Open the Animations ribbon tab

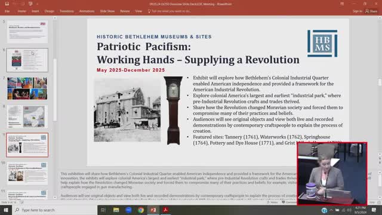coord(87,11)
